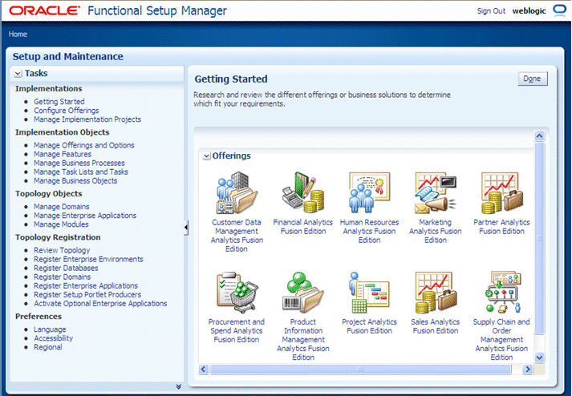Open Manage Business Objects
The height and width of the screenshot is (396, 572).
(x=75, y=181)
